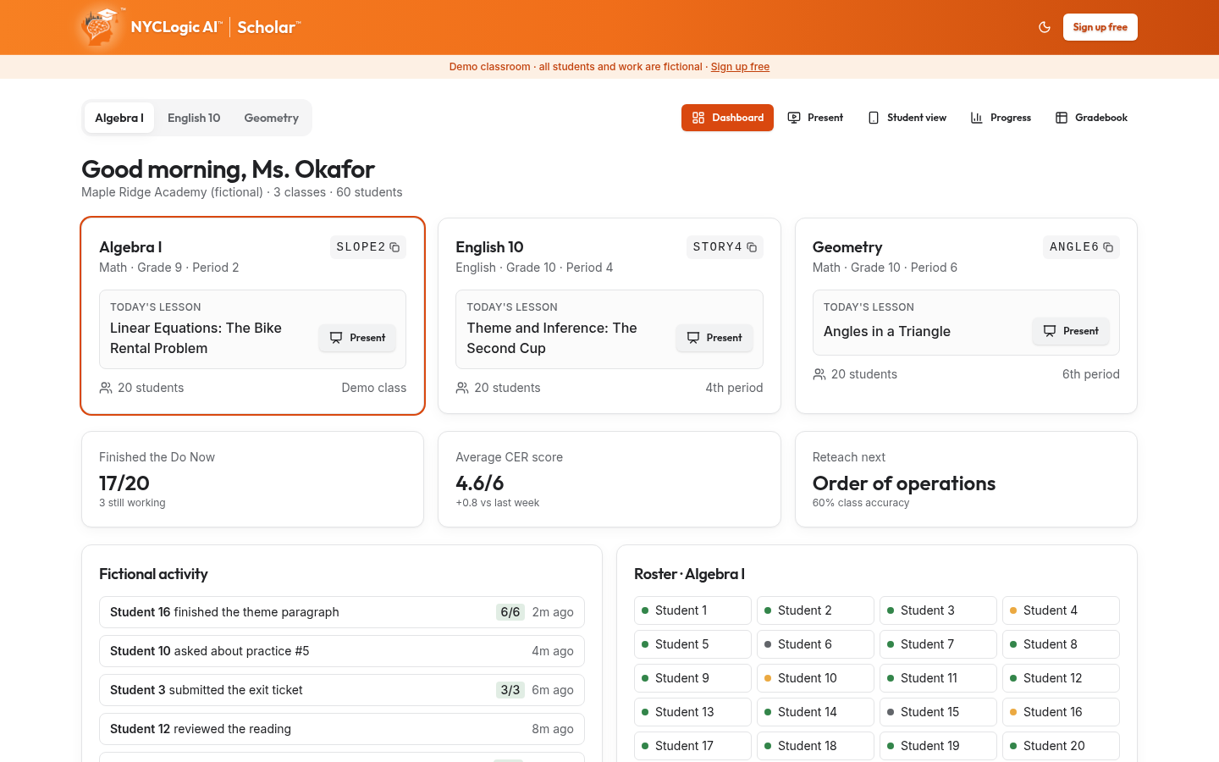Open Student 16 finished theme paragraph activity
Viewport: 1219px width, 762px height.
click(342, 612)
